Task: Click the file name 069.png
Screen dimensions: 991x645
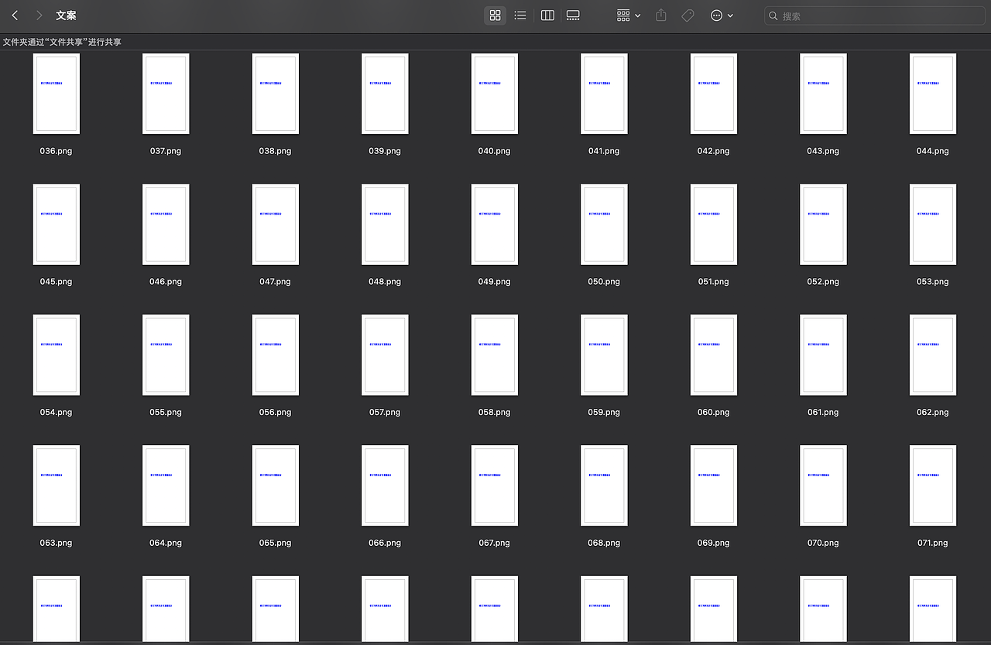Action: [x=713, y=544]
